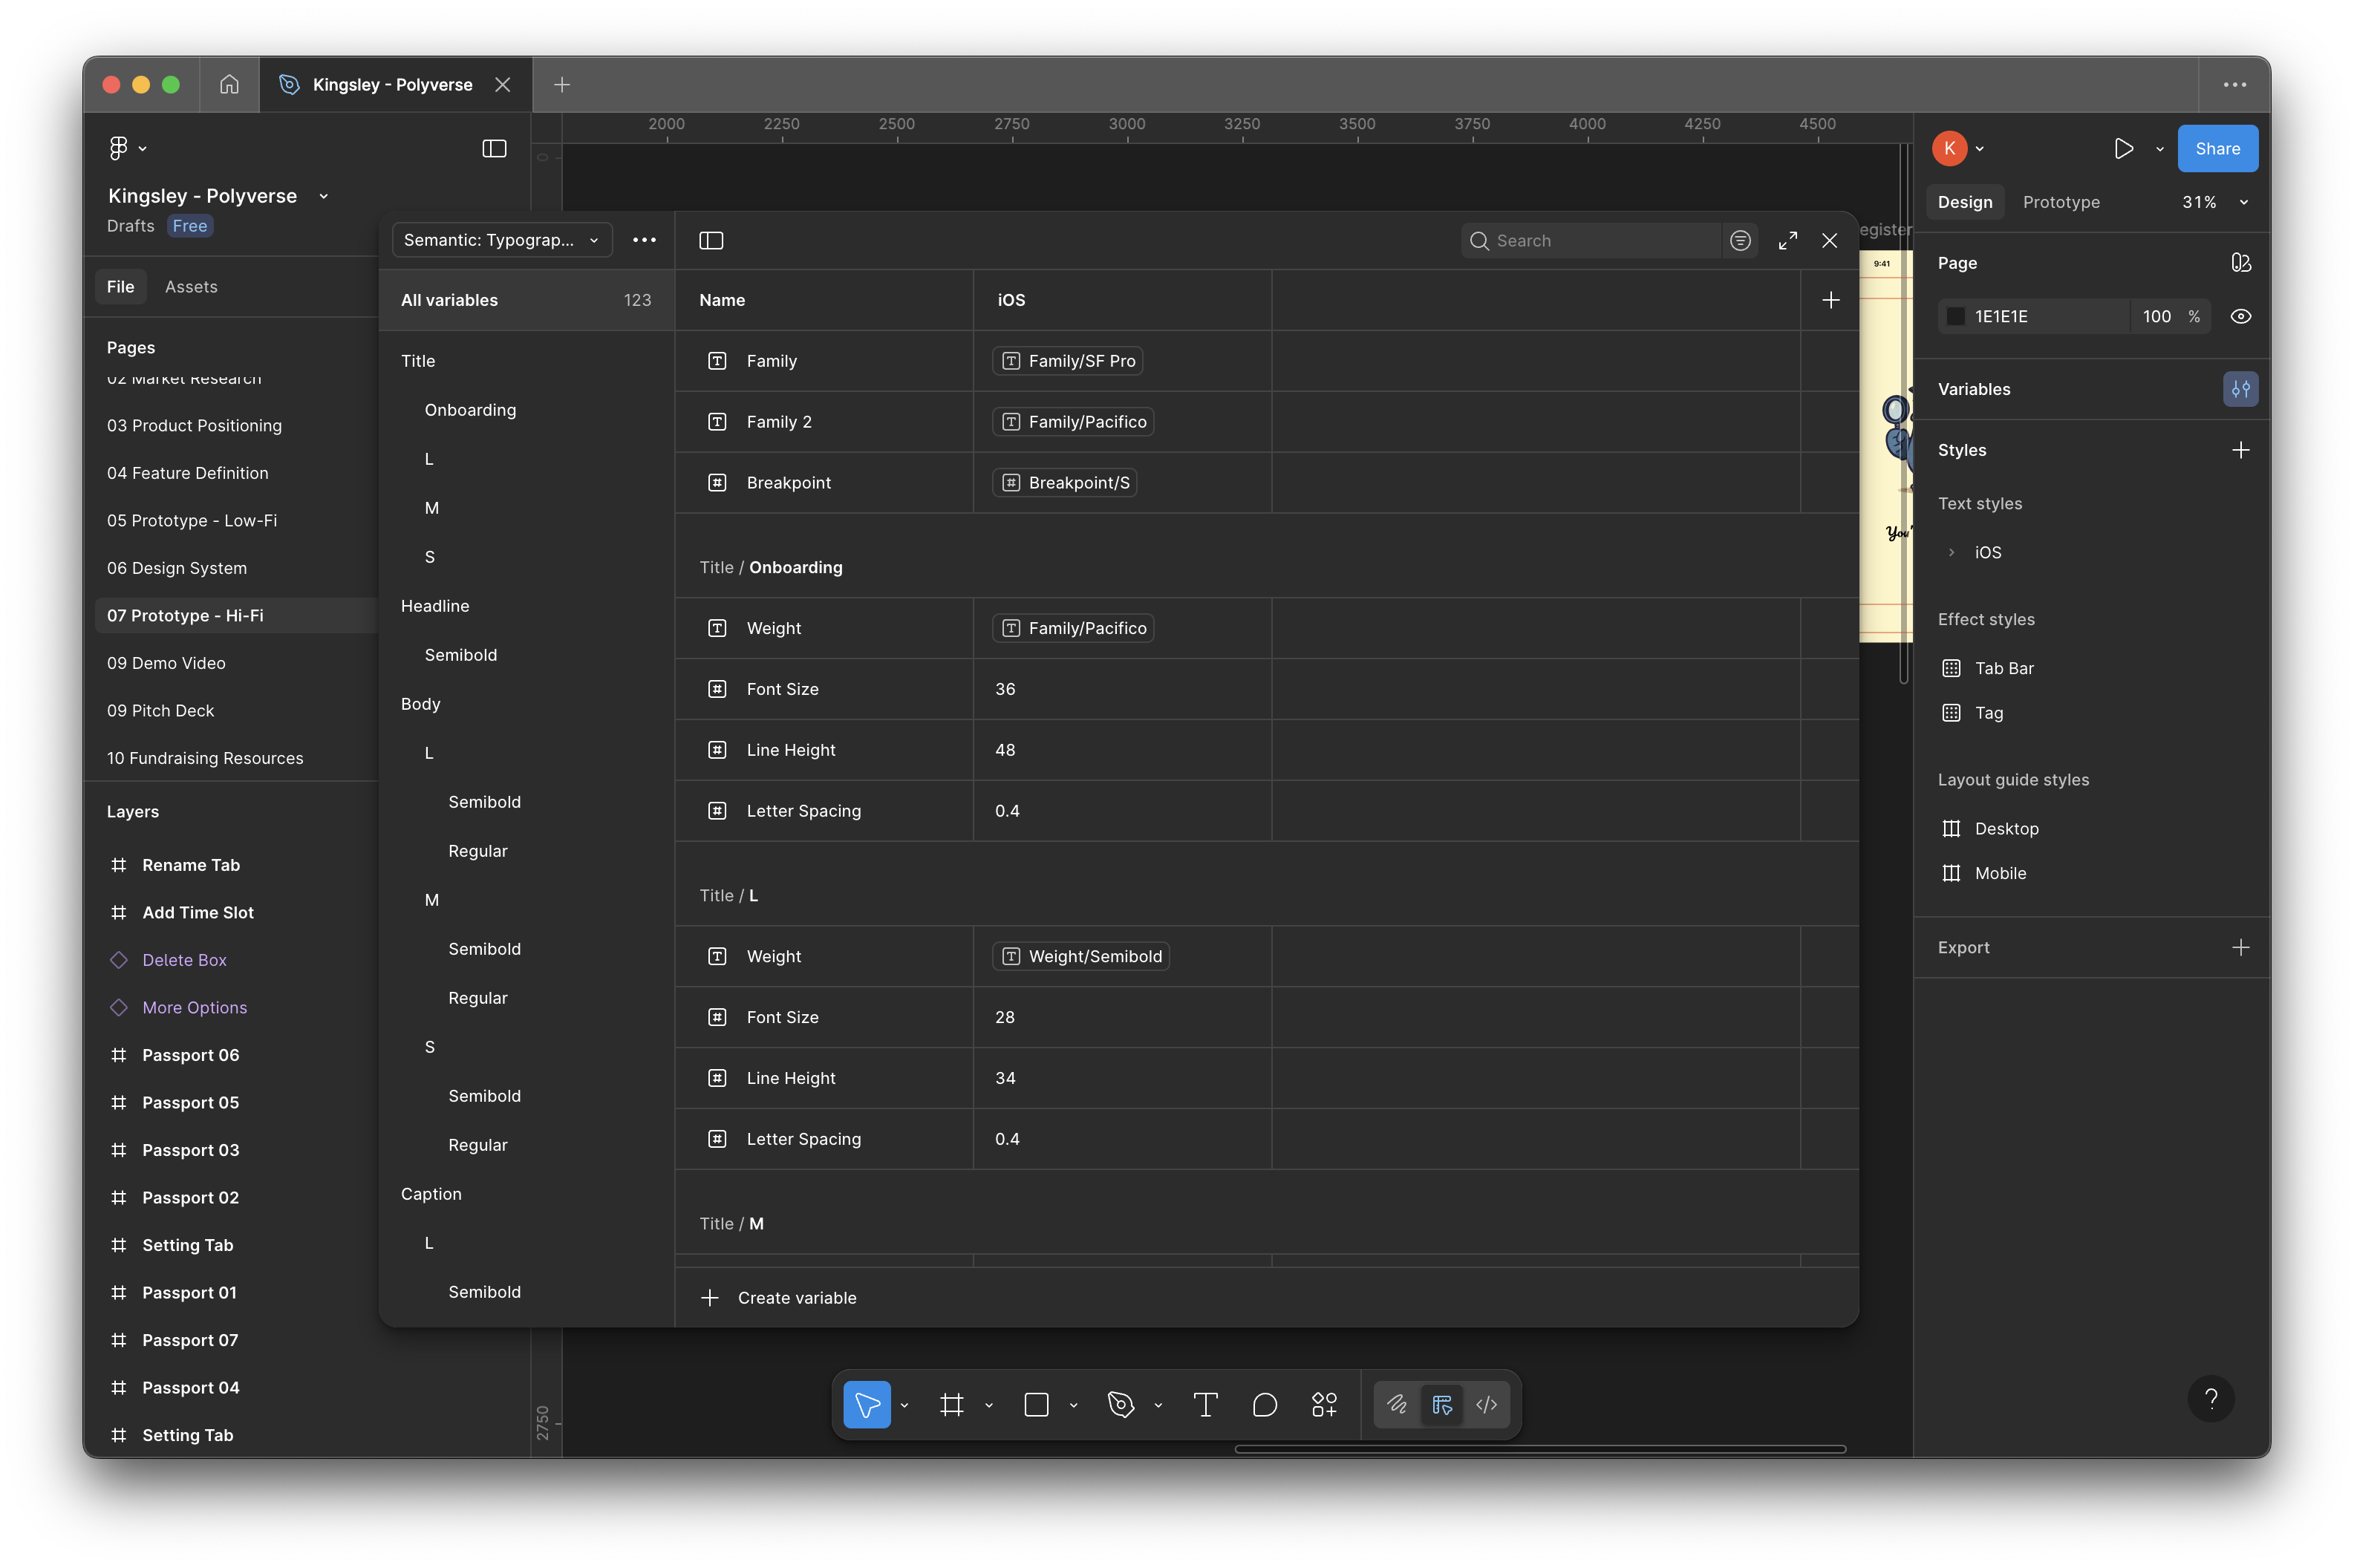Toggle page background visibility eye

coord(2240,316)
